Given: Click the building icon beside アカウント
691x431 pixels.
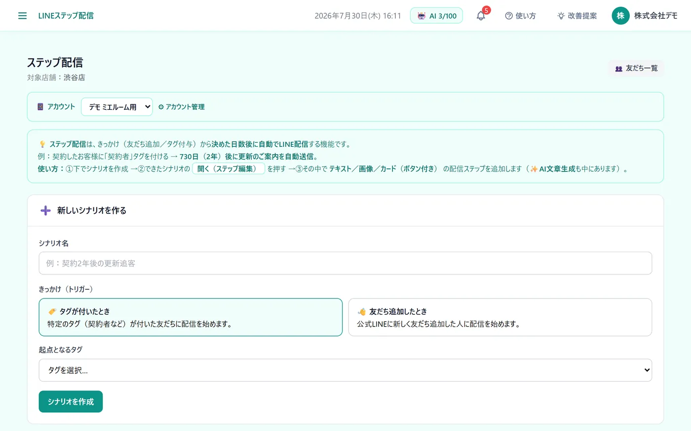Looking at the screenshot, I should pyautogui.click(x=40, y=107).
